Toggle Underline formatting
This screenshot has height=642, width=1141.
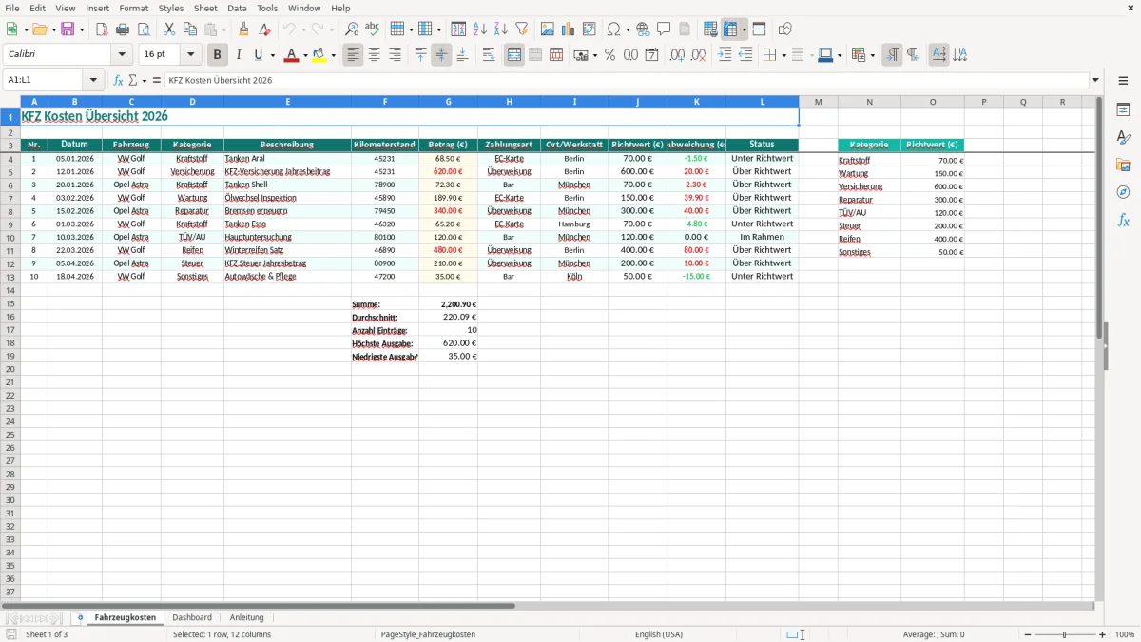[x=258, y=55]
